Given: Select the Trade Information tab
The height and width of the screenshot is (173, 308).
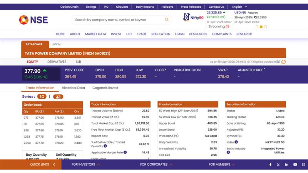Looking at the screenshot, I should pos(40,88).
